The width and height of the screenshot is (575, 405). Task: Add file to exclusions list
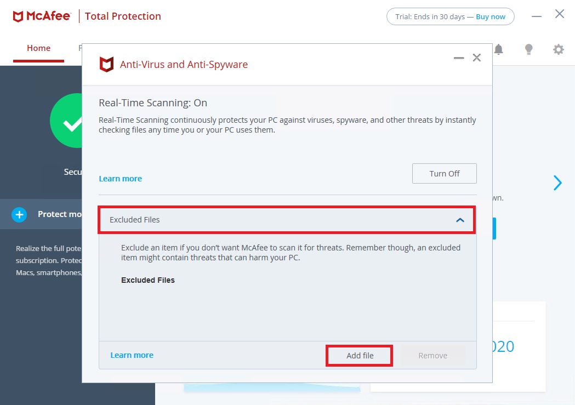click(x=360, y=356)
